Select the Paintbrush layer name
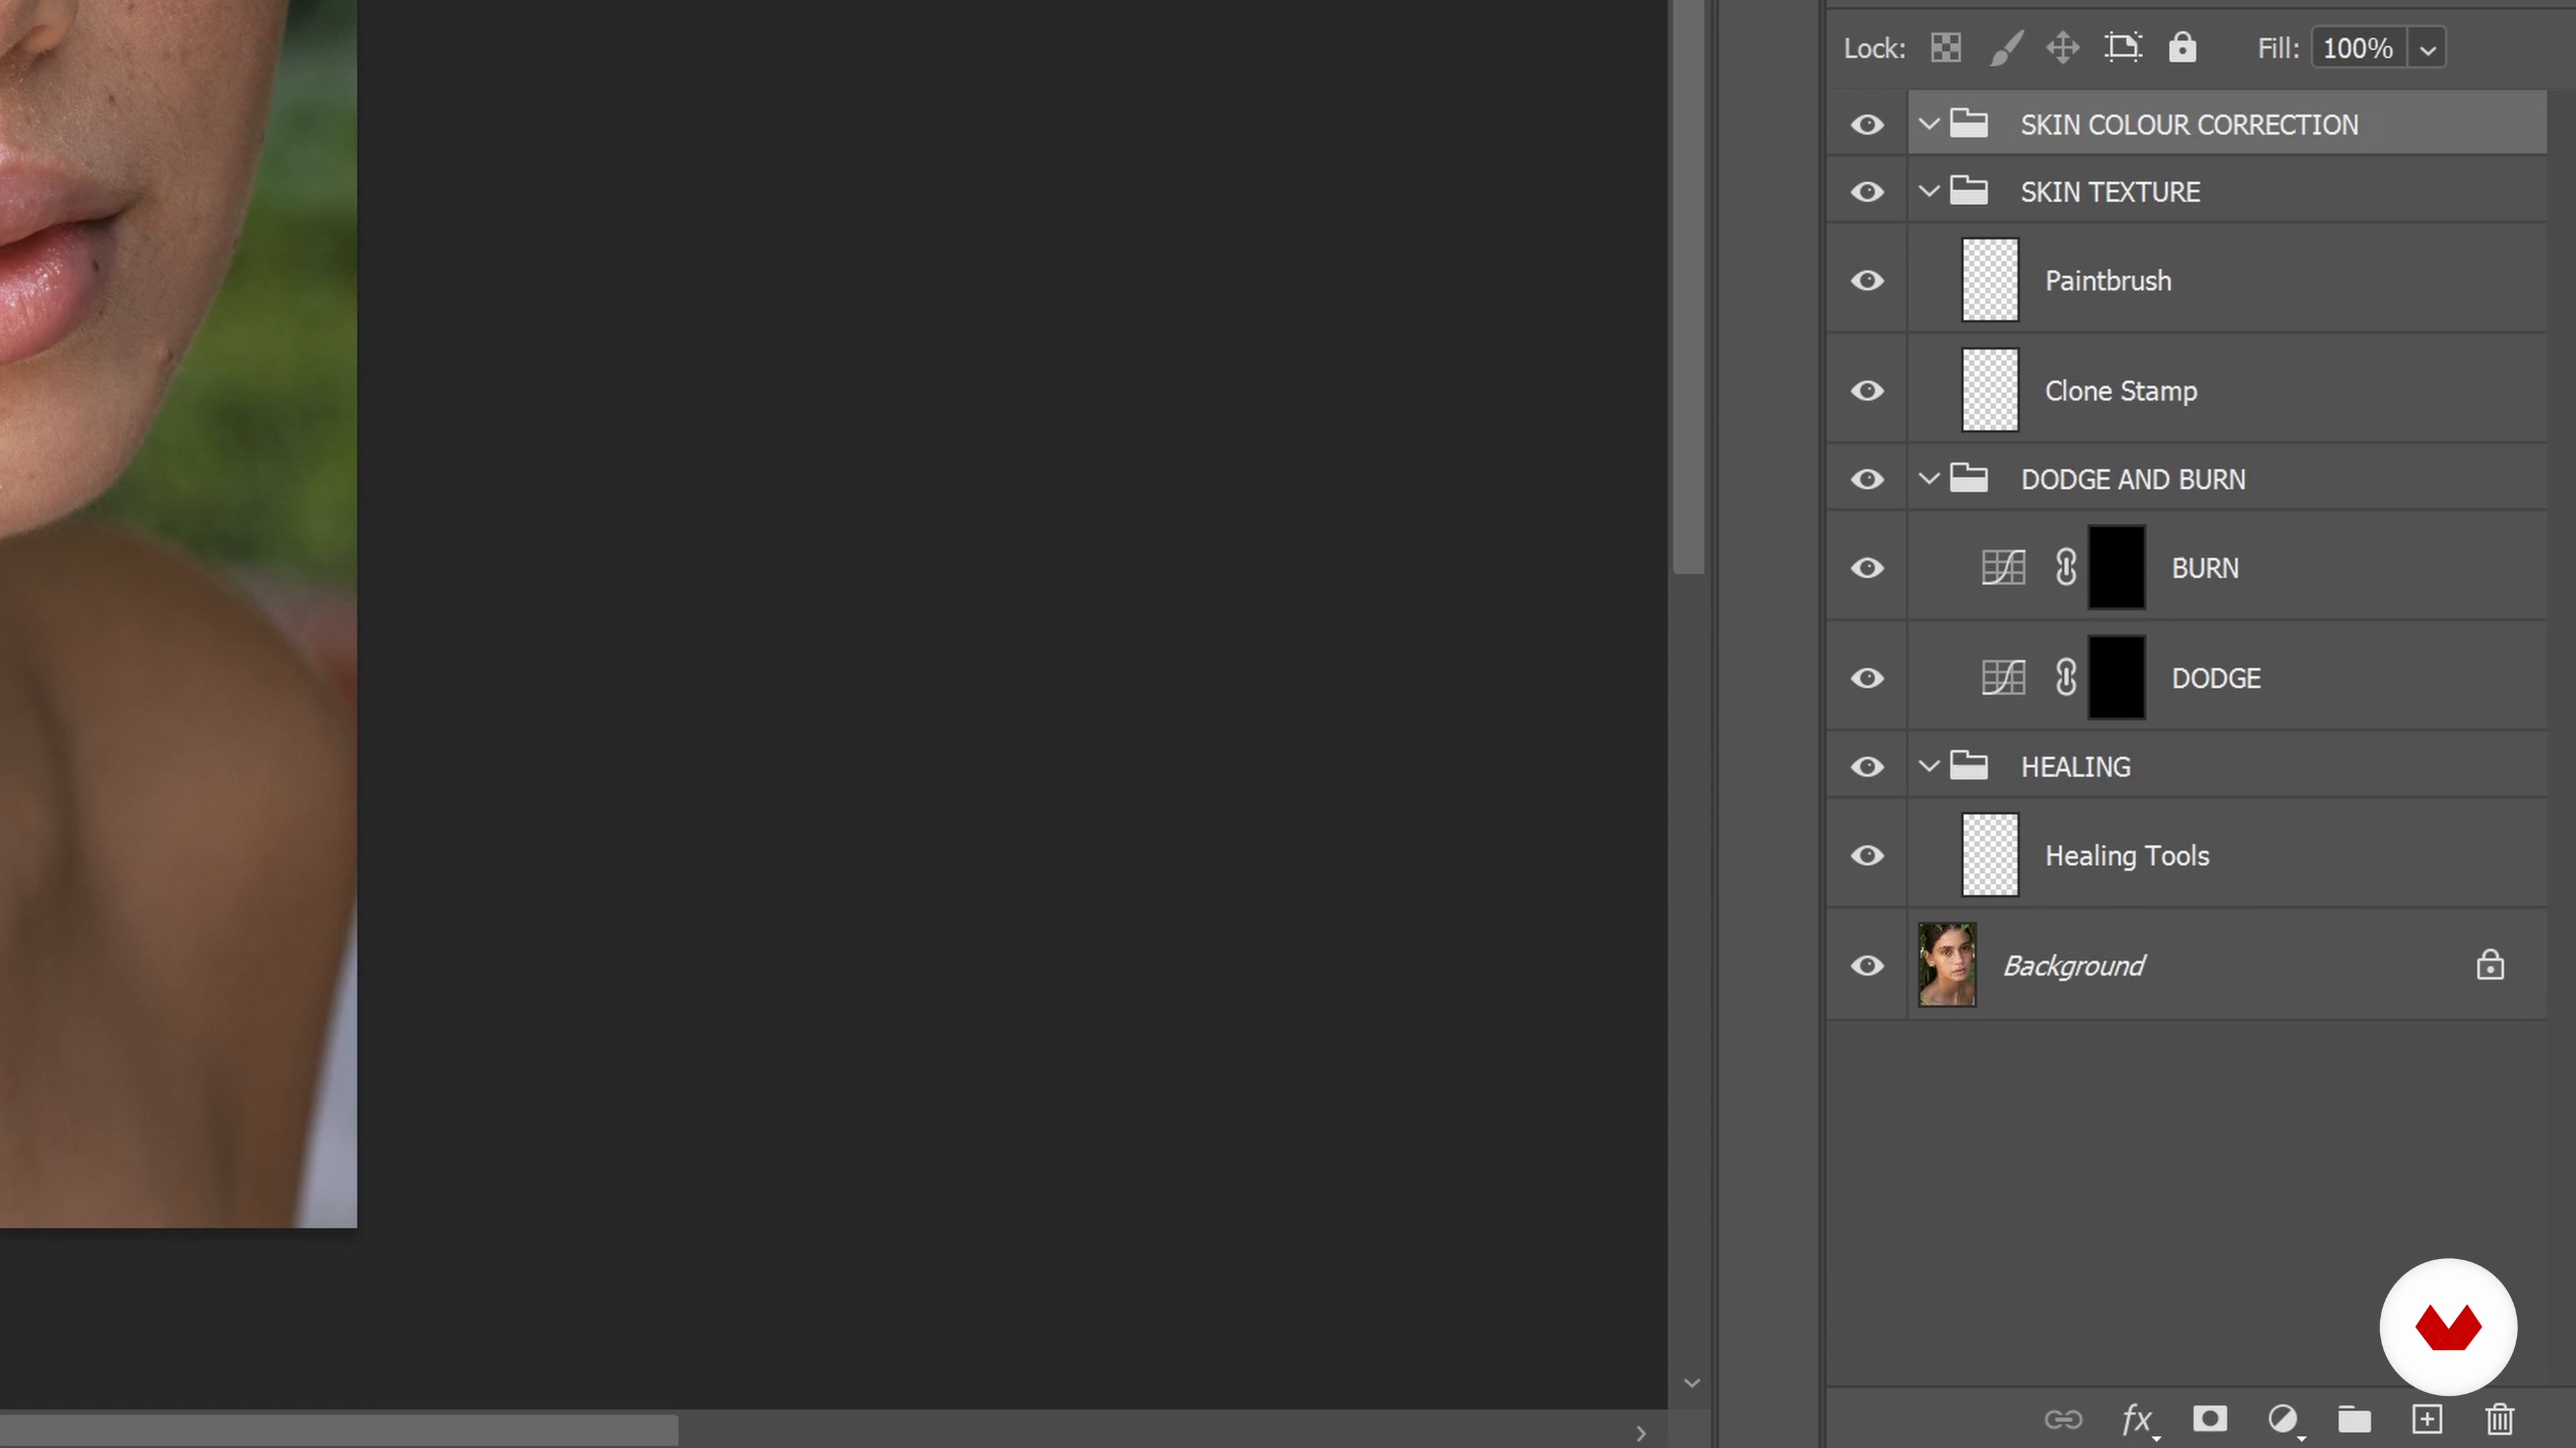2576x1448 pixels. (x=2108, y=281)
